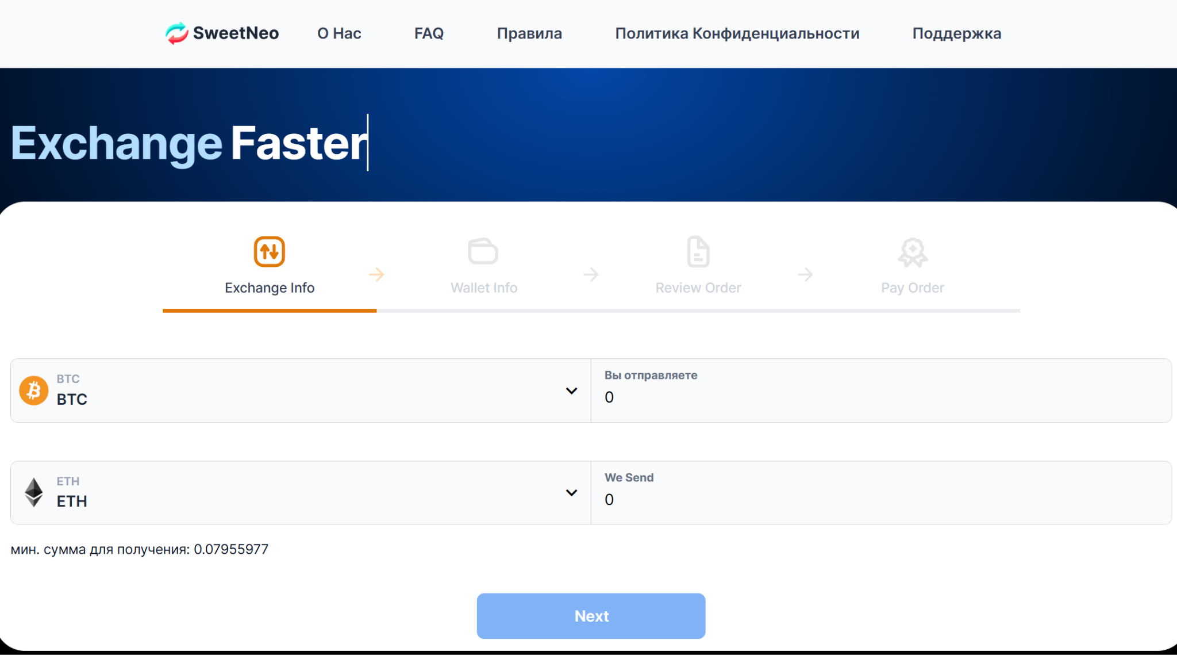Click the Ethereum diamond icon
This screenshot has width=1177, height=655.
tap(34, 493)
